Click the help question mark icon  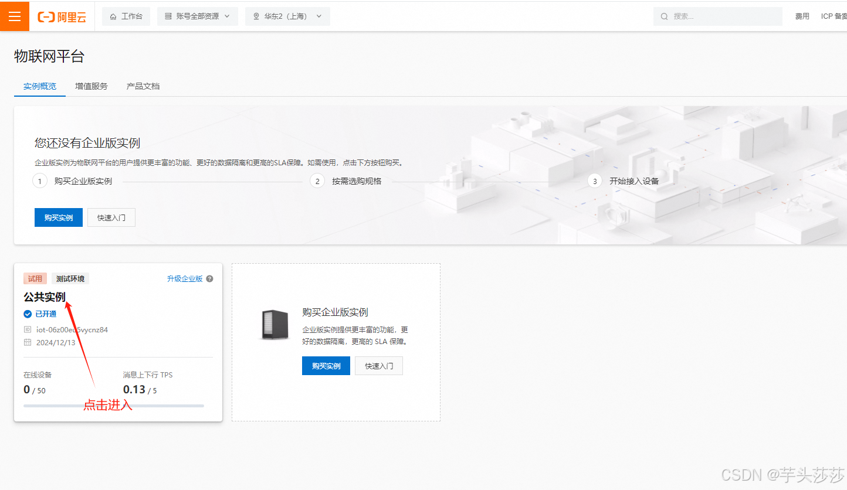209,279
